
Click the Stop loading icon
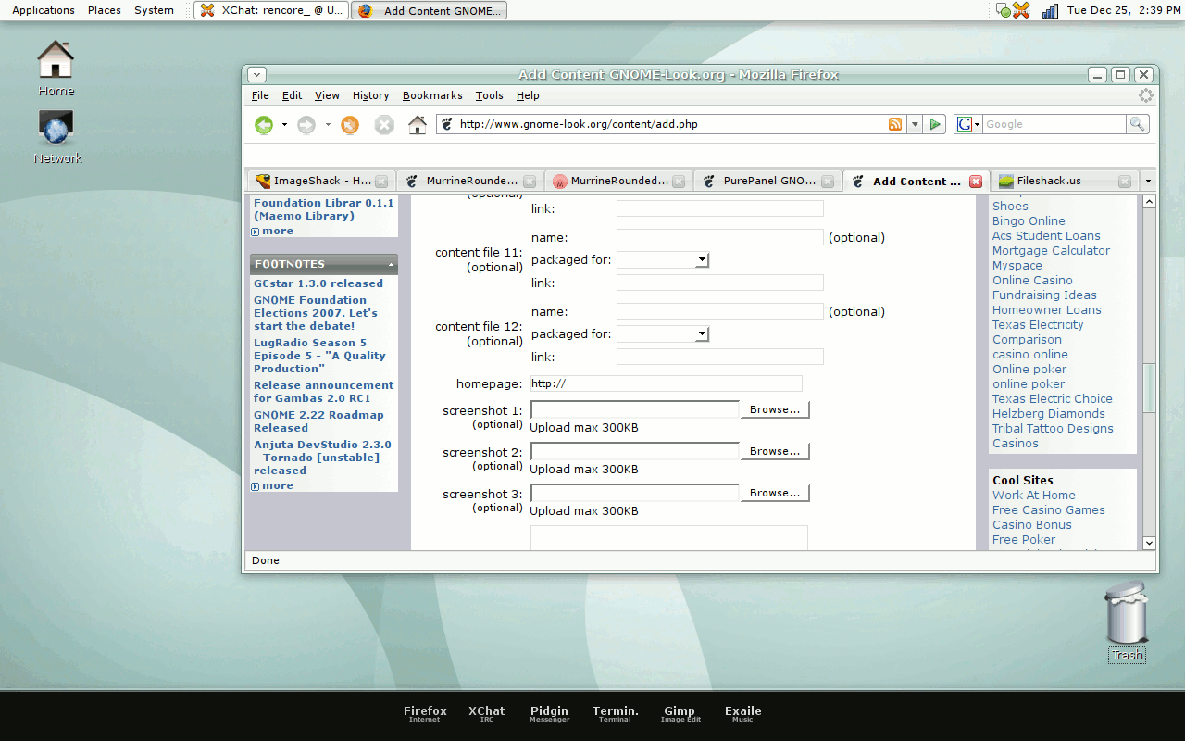tap(384, 125)
